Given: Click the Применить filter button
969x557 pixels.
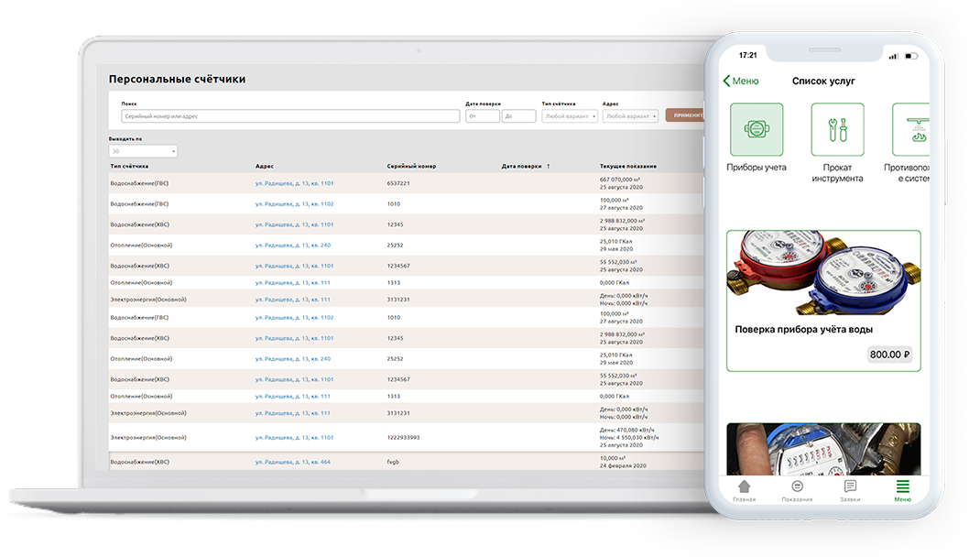Looking at the screenshot, I should click(x=685, y=115).
